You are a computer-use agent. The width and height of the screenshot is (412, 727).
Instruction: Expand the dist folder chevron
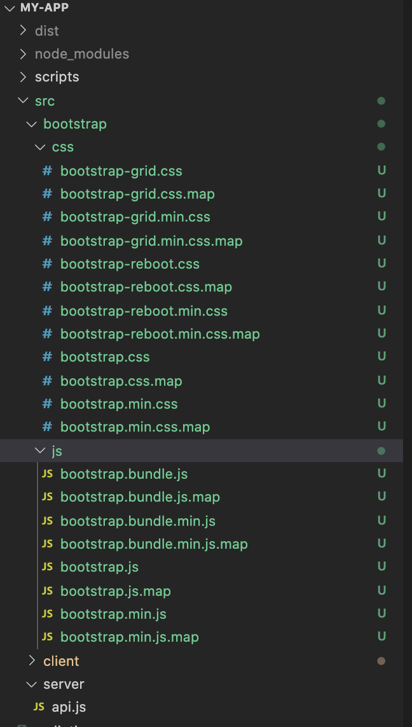[23, 31]
